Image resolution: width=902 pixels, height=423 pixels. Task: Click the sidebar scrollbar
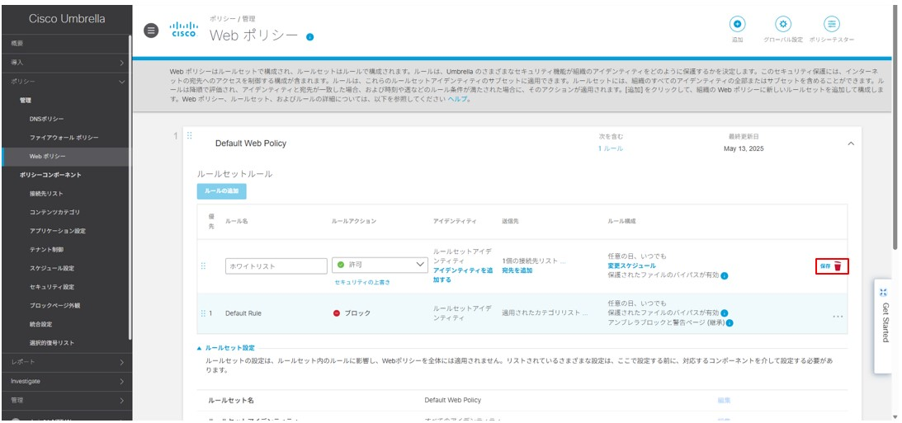130,187
